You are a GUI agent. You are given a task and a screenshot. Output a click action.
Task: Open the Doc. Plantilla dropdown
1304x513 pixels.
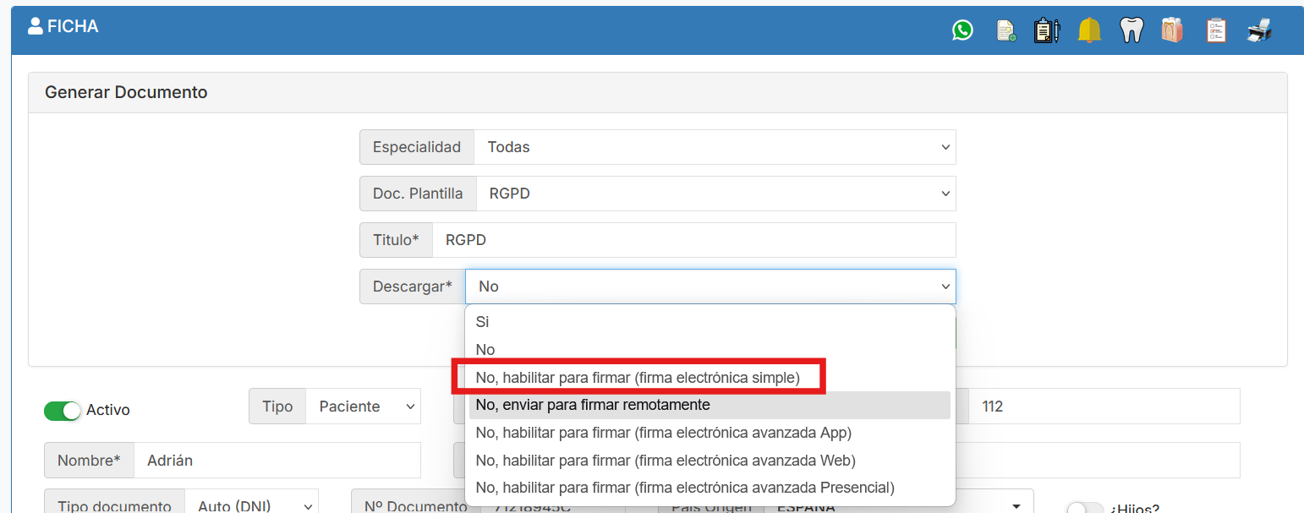click(x=716, y=194)
